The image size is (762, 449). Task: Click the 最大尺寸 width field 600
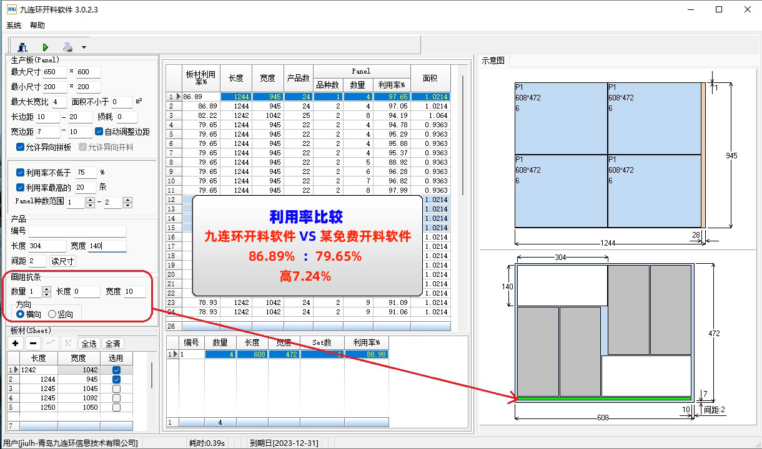[88, 72]
